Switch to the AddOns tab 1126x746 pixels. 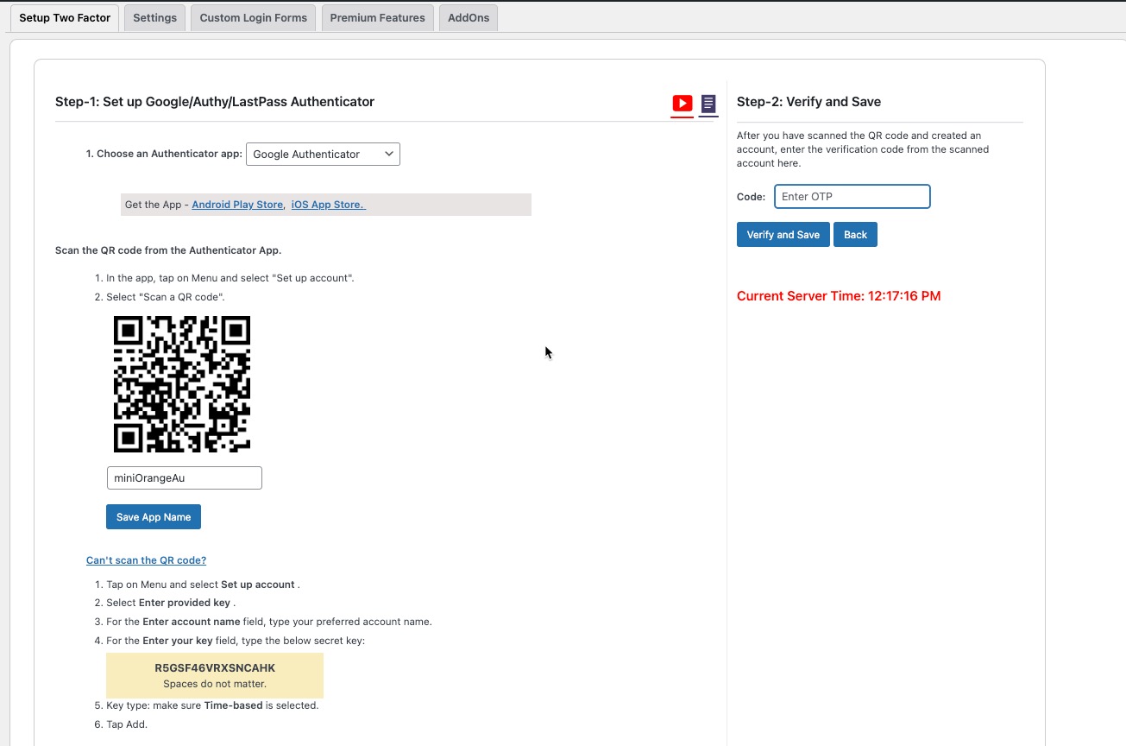point(469,17)
